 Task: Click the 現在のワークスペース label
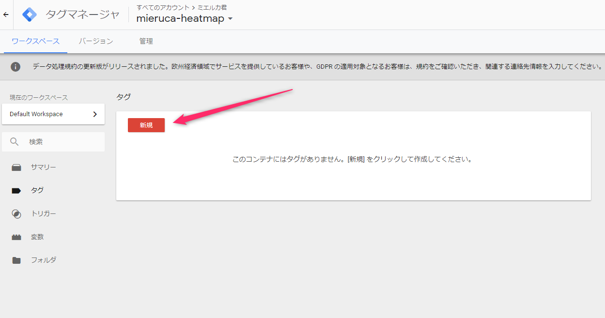pyautogui.click(x=39, y=97)
